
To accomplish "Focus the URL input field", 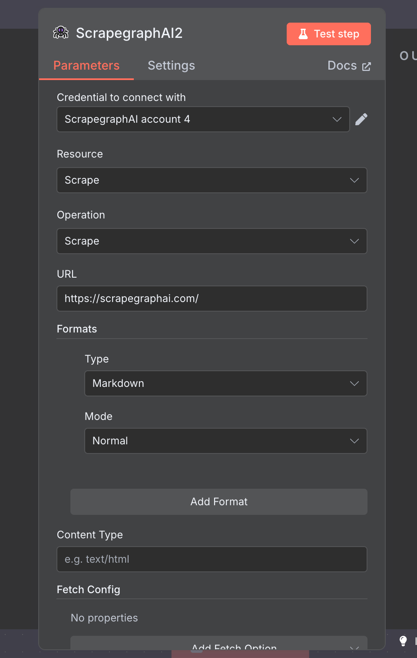I will tap(212, 299).
